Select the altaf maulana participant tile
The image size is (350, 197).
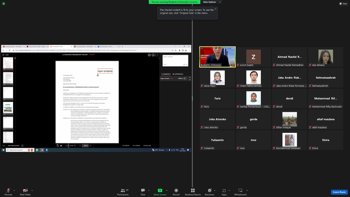(326, 119)
